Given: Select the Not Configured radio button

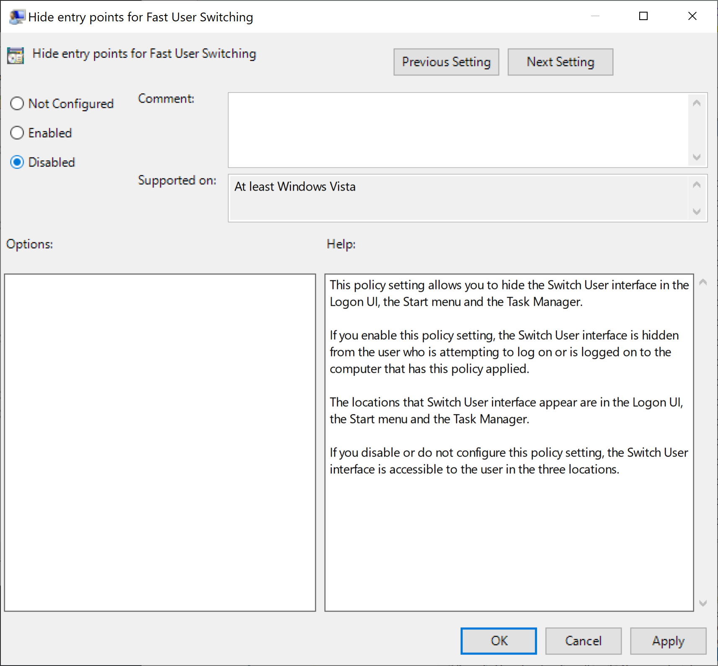Looking at the screenshot, I should (17, 103).
